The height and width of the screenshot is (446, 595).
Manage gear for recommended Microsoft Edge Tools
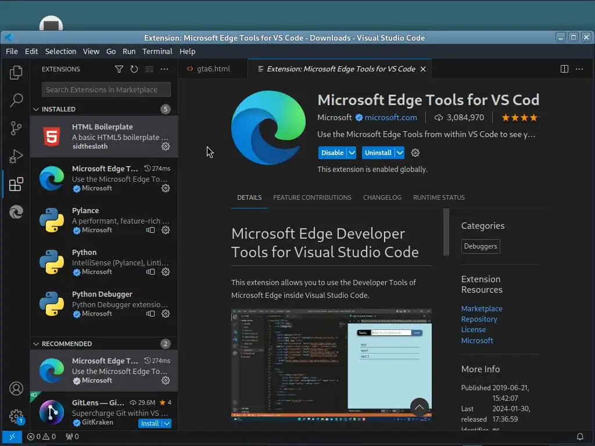point(166,380)
